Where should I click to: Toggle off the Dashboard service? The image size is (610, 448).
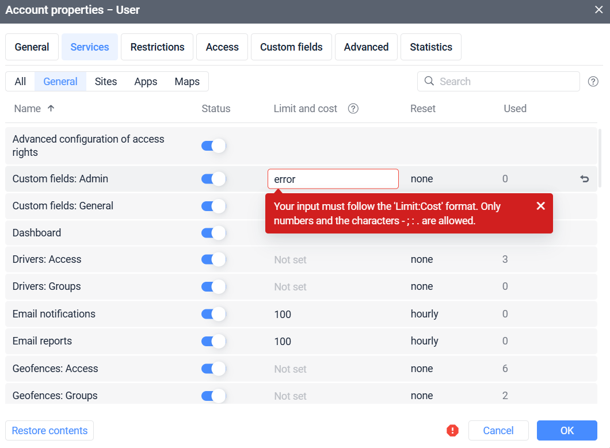[213, 232]
